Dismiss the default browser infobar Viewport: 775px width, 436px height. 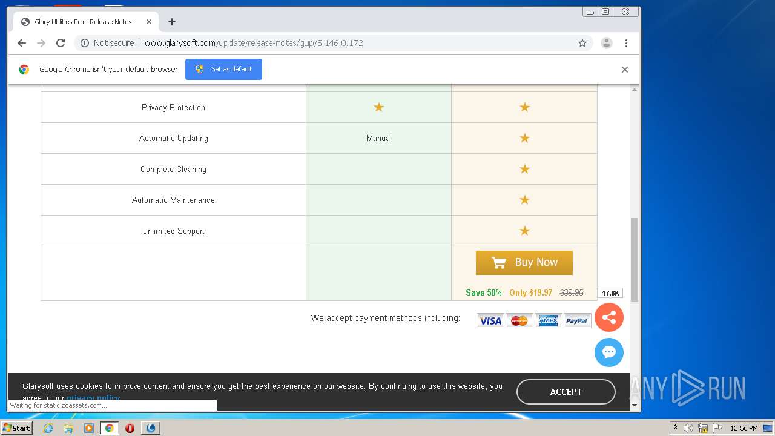tap(625, 70)
